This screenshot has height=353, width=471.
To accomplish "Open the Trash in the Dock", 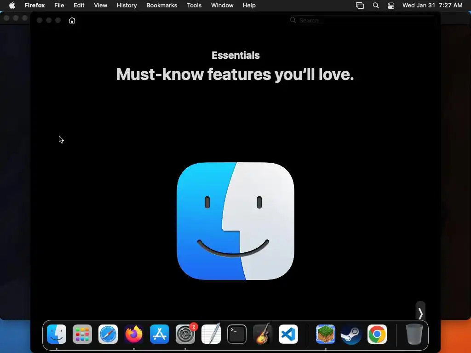I will click(414, 334).
